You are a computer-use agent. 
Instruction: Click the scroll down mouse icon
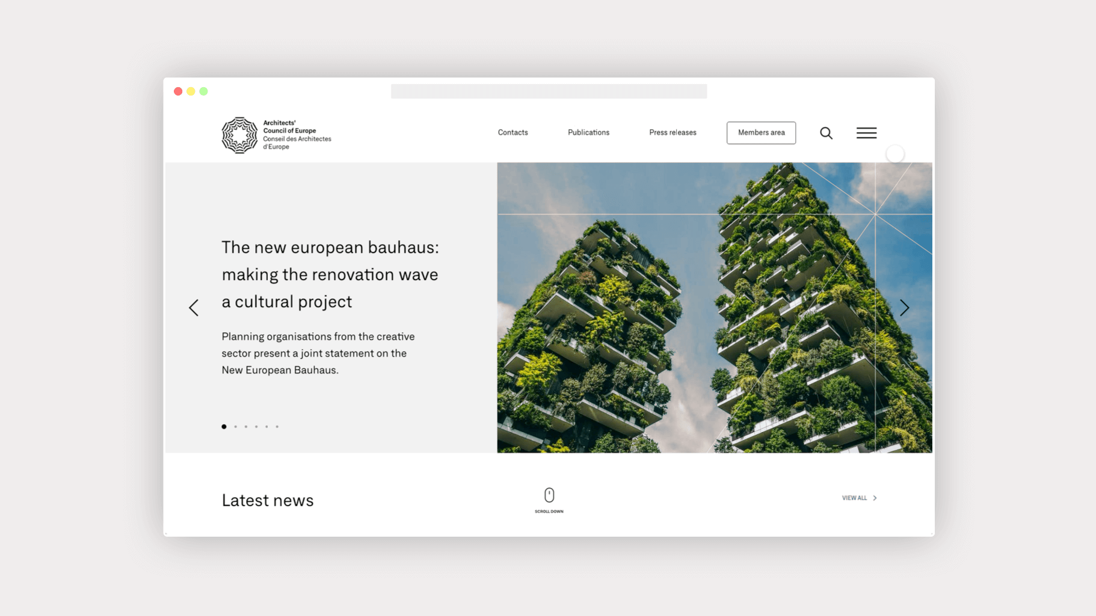(549, 495)
